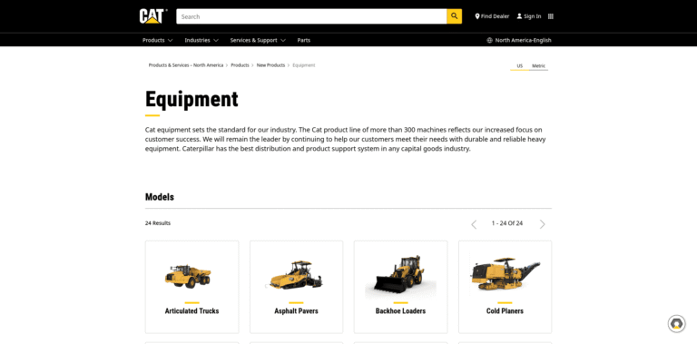Open the Articulated Trucks image
Image resolution: width=697 pixels, height=344 pixels.
coord(188,276)
